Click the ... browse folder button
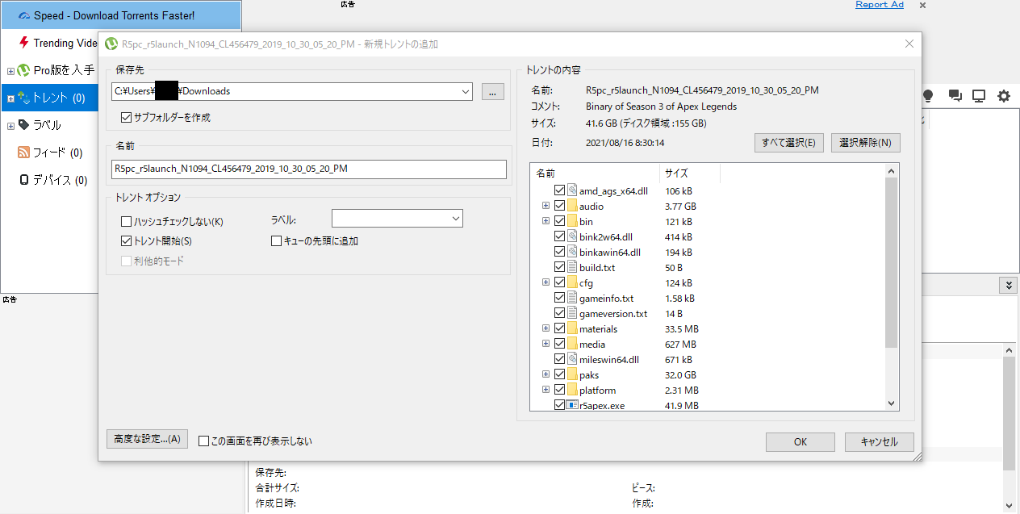This screenshot has width=1020, height=514. (x=493, y=91)
